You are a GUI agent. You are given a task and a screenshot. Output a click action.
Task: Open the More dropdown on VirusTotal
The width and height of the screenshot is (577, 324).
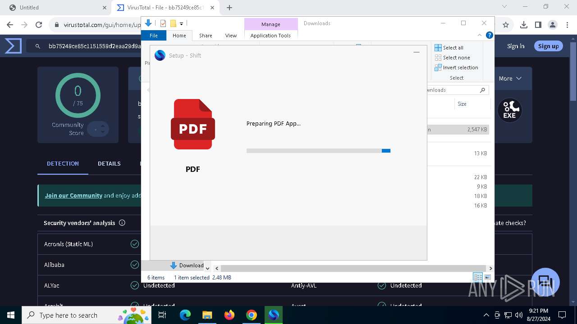[510, 78]
